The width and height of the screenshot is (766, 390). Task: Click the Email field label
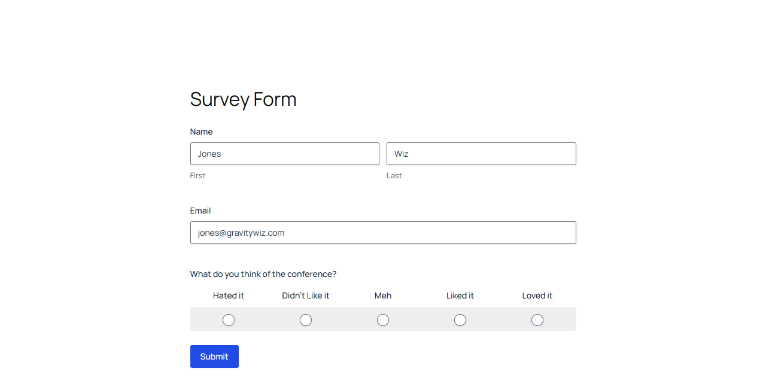coord(200,211)
